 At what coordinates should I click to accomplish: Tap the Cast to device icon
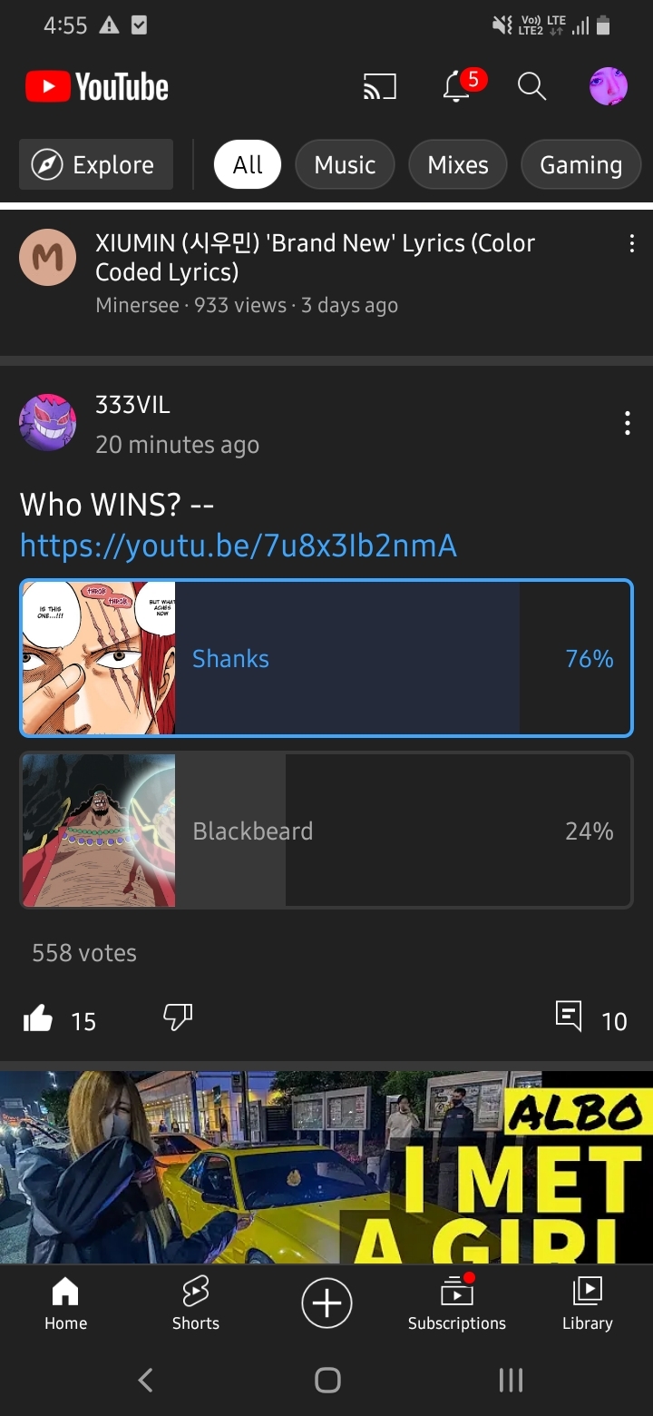[x=380, y=87]
